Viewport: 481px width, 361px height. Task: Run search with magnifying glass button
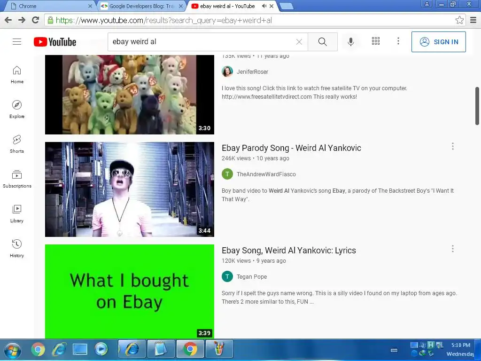point(322,42)
